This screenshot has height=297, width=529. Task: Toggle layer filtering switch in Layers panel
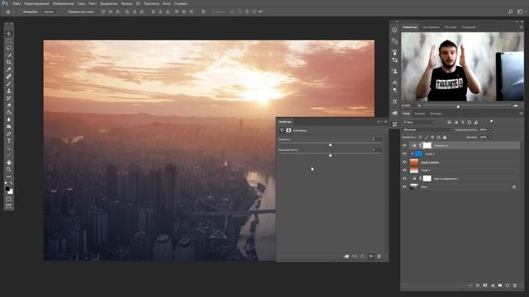(492, 121)
